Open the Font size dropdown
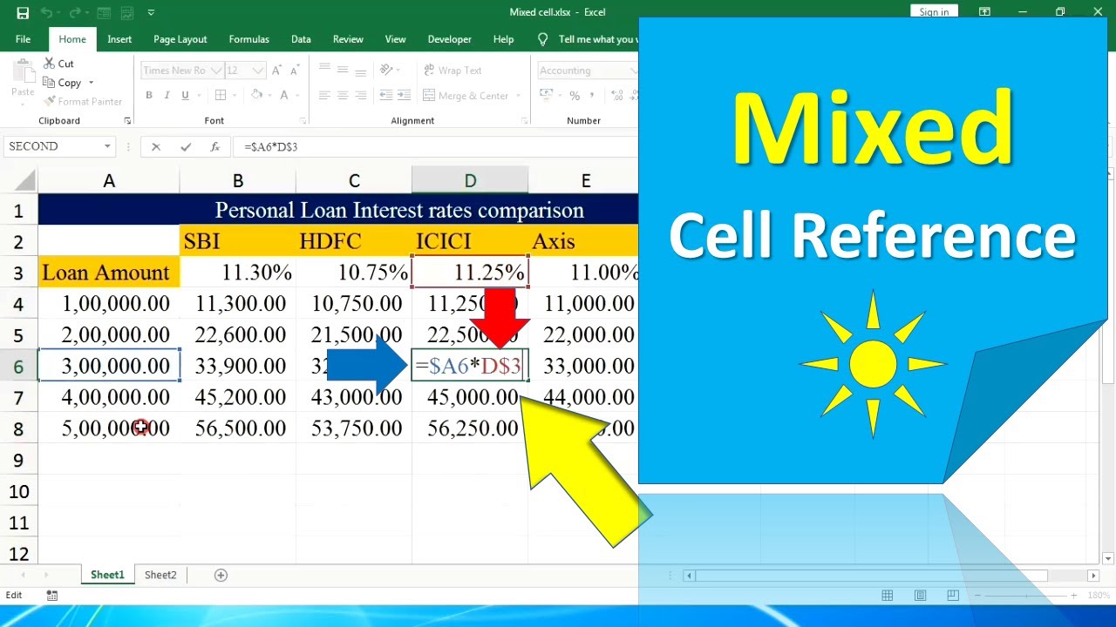The width and height of the screenshot is (1116, 627). pyautogui.click(x=258, y=71)
